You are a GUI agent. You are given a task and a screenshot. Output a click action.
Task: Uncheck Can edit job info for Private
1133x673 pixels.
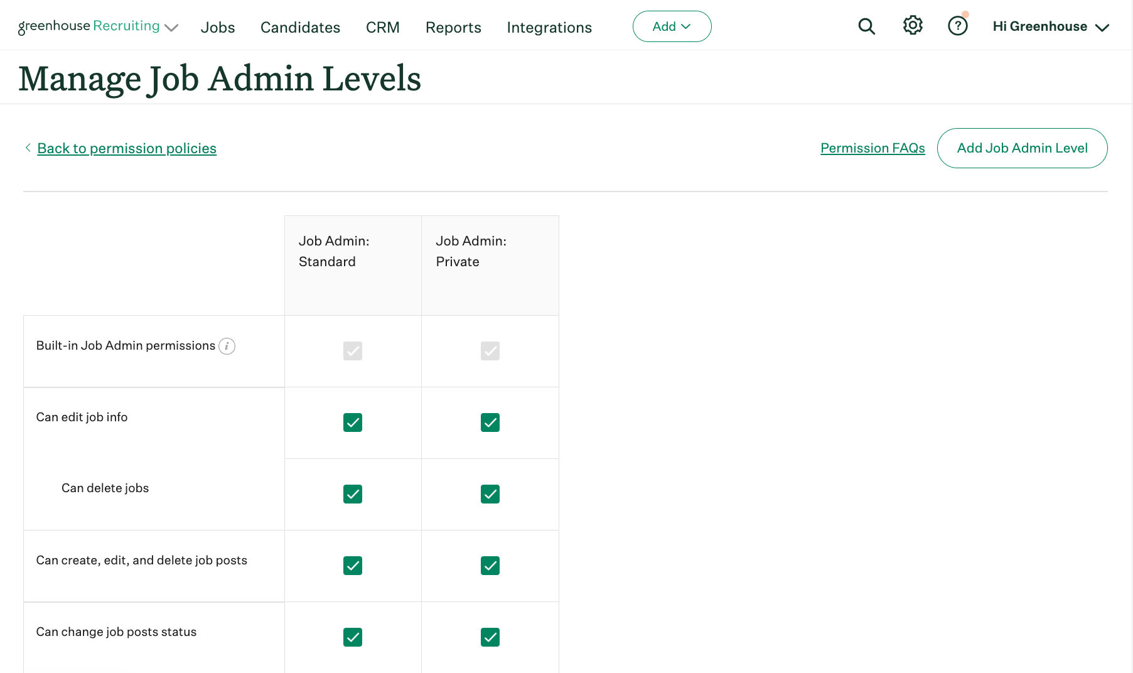(490, 423)
